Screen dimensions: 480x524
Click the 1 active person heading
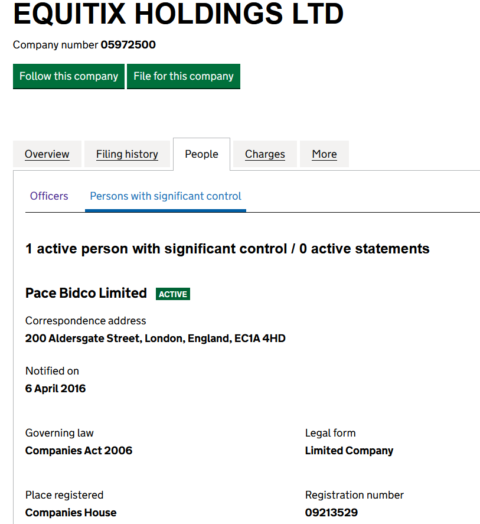point(227,249)
